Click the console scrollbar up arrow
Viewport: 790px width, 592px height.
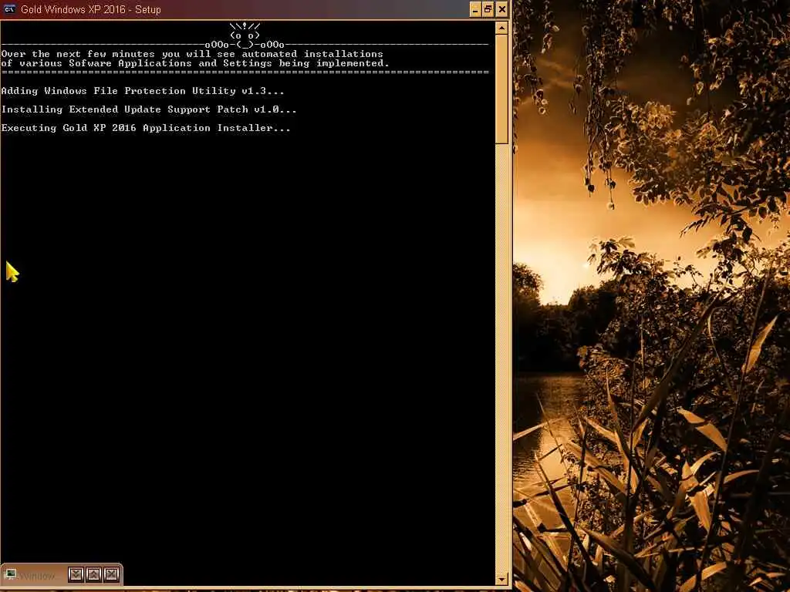coord(501,29)
